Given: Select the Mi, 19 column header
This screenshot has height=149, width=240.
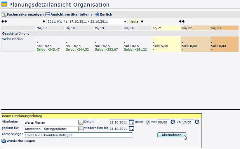Looking at the screenshot, I should coord(108,28).
